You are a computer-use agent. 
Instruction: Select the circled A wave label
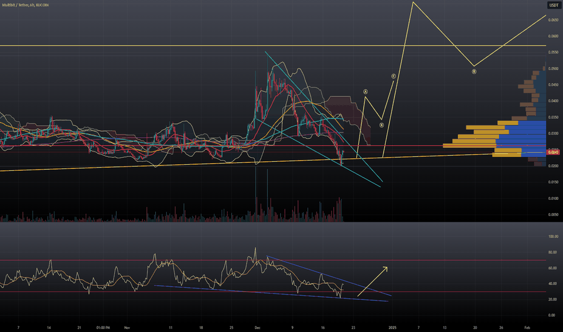point(365,92)
